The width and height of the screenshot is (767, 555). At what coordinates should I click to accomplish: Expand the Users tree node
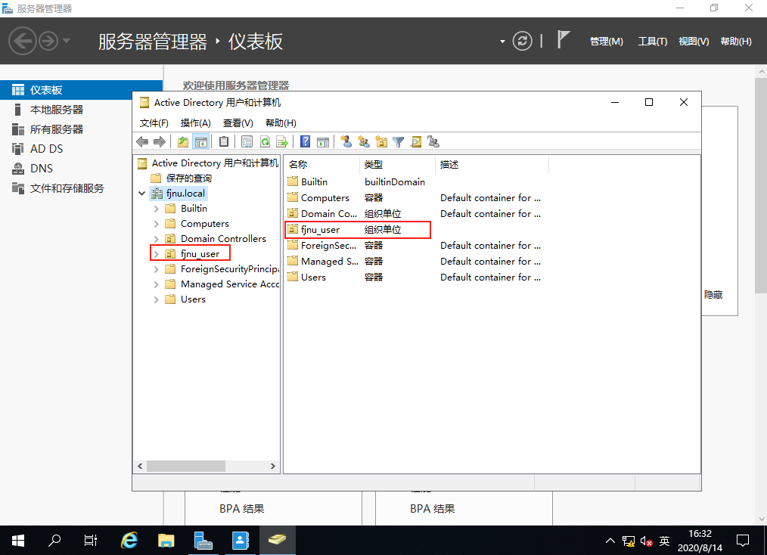(156, 299)
